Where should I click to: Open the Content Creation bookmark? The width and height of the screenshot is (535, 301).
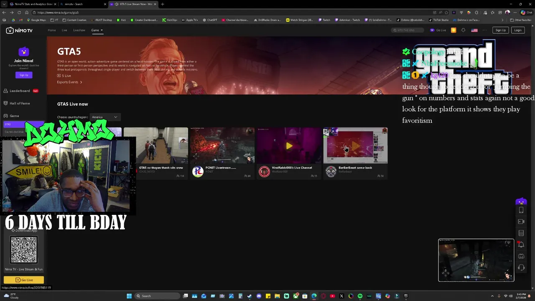coord(74,20)
